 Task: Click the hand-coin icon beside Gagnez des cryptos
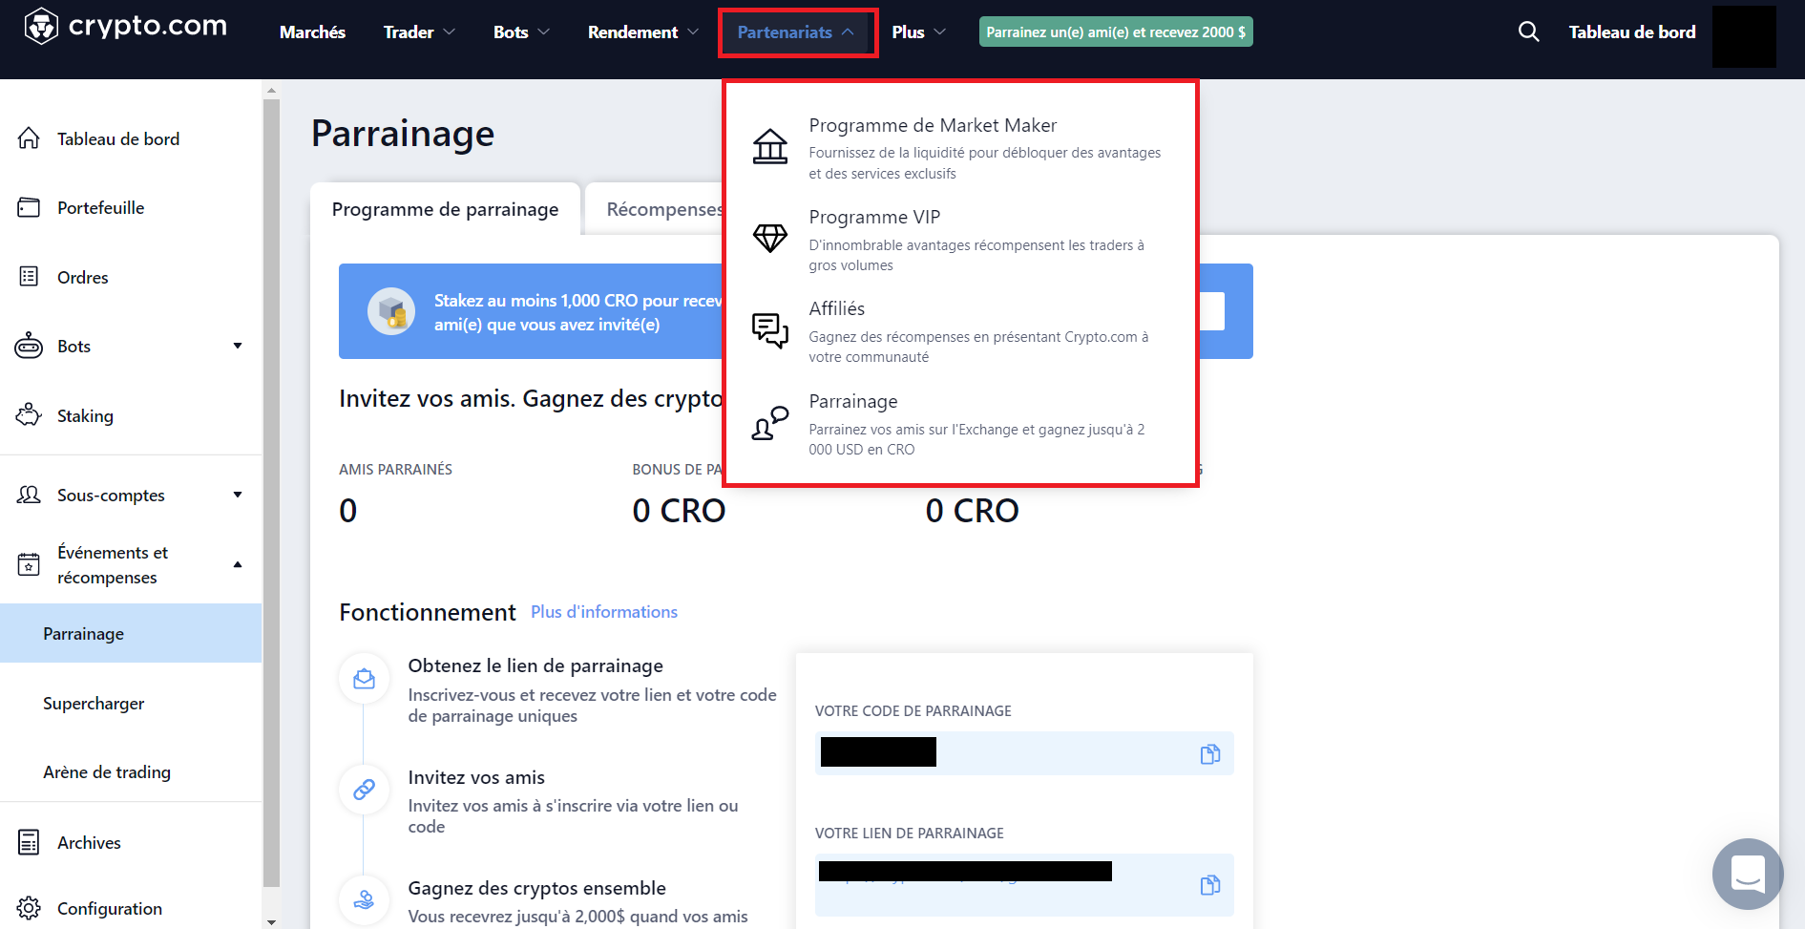click(364, 900)
